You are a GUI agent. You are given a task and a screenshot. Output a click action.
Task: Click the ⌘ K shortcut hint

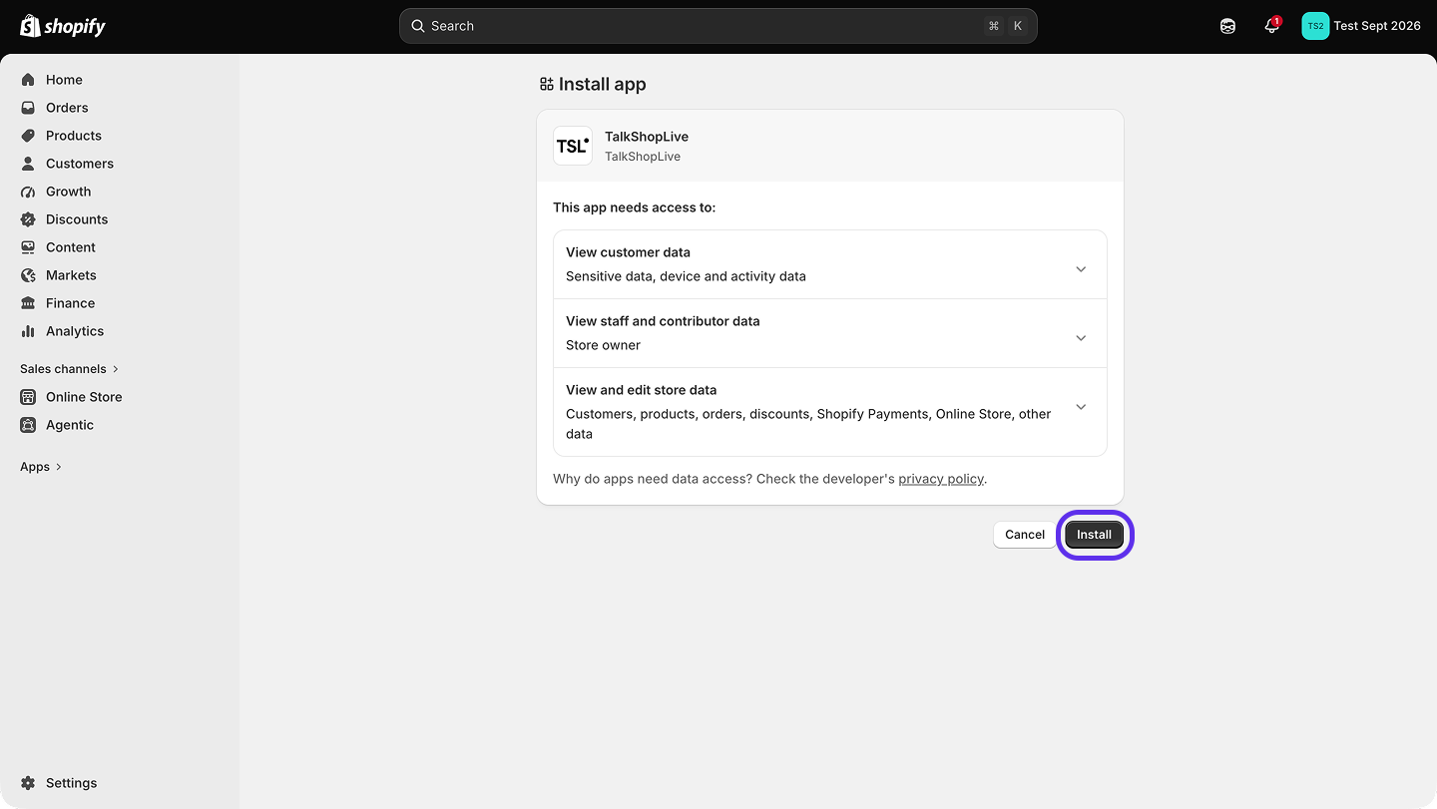(1005, 26)
